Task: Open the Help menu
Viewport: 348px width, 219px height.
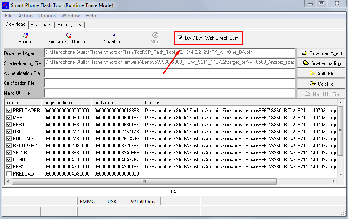Action: click(91, 16)
